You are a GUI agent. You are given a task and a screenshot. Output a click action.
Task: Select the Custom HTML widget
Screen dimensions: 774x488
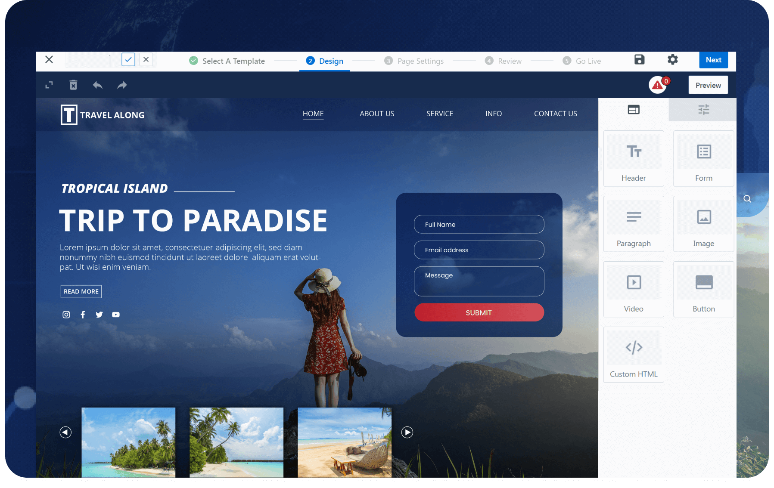(633, 355)
